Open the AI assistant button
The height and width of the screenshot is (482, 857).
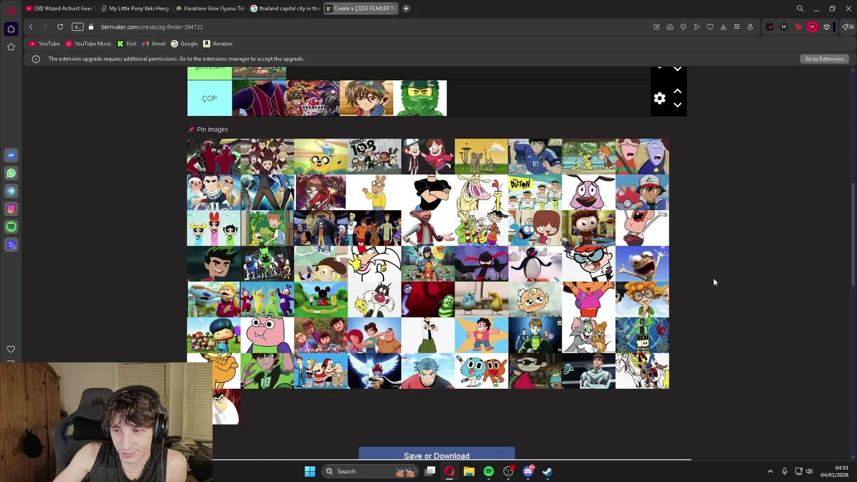coord(848,27)
